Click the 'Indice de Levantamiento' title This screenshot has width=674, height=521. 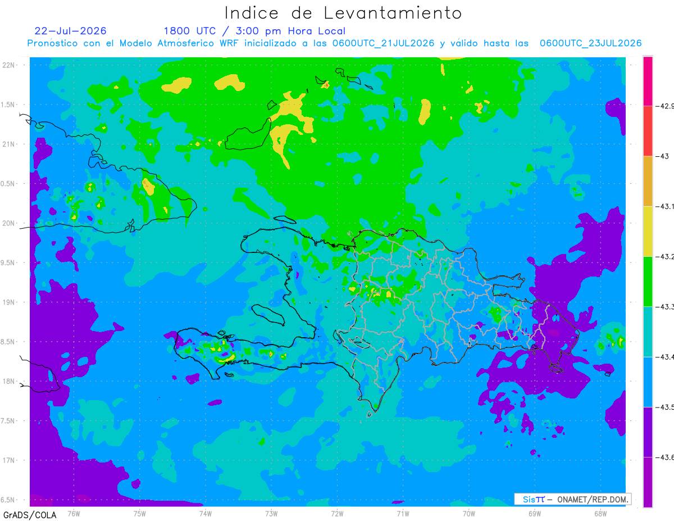point(343,12)
